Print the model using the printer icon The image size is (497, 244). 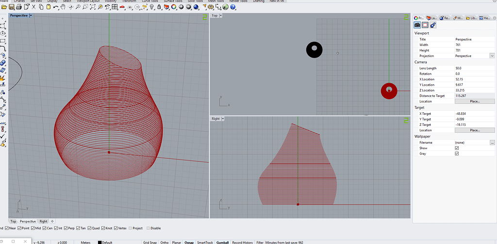point(19,7)
